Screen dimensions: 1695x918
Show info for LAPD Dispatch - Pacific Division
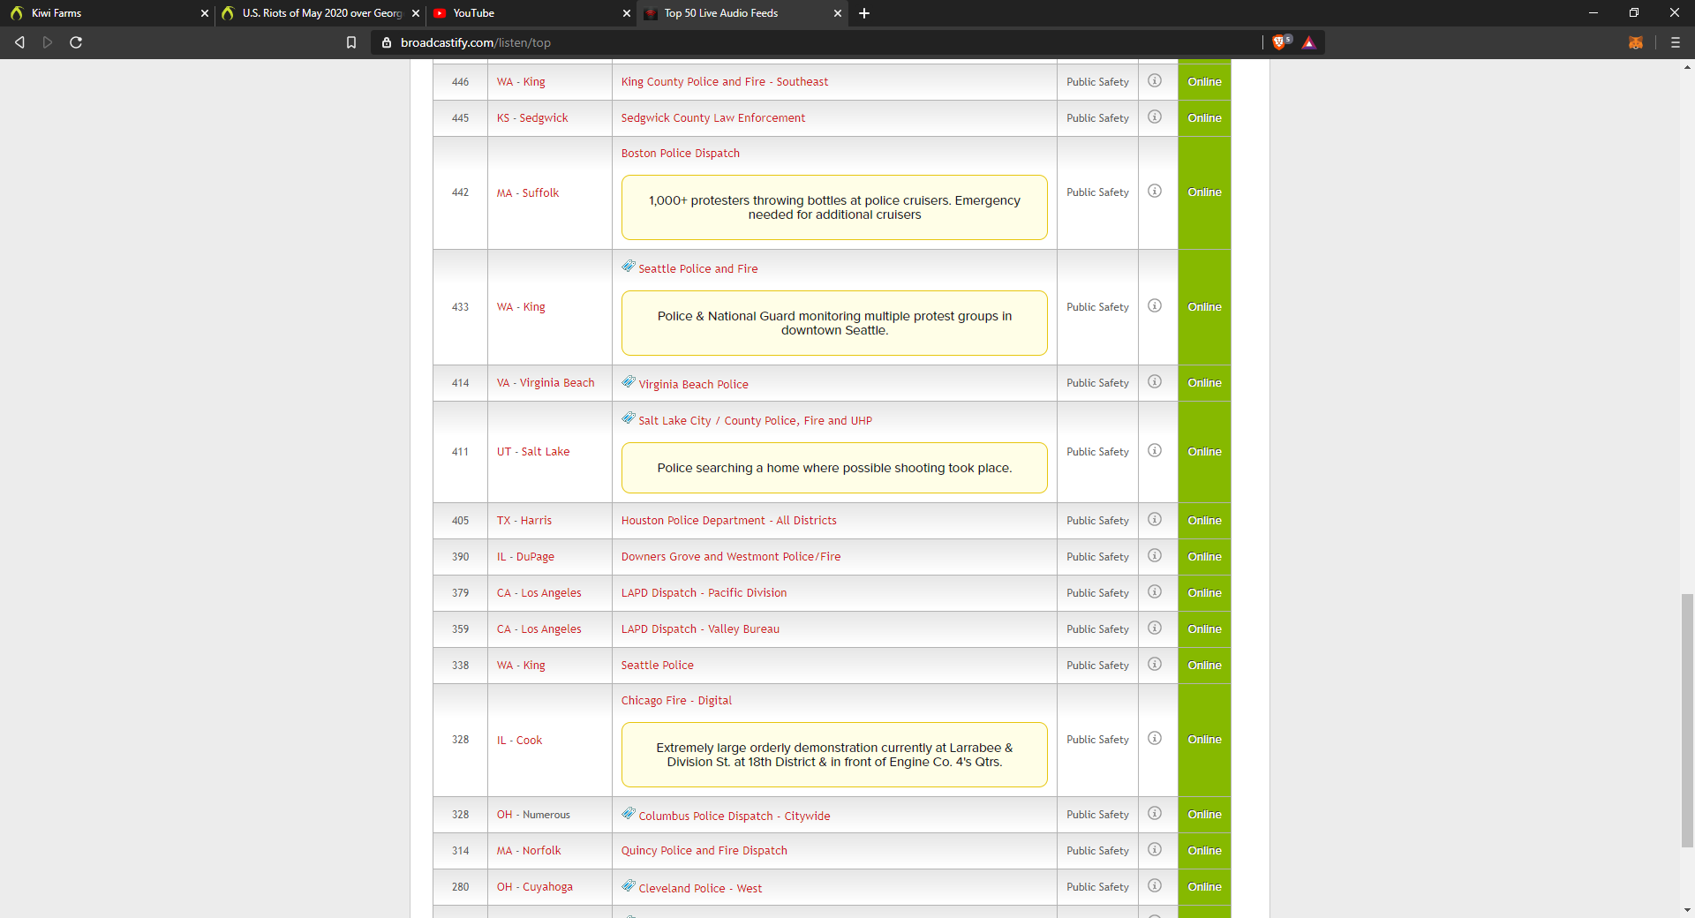pos(1155,591)
